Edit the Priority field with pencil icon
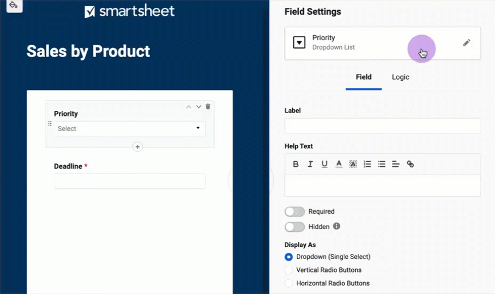This screenshot has height=294, width=495. pos(467,43)
